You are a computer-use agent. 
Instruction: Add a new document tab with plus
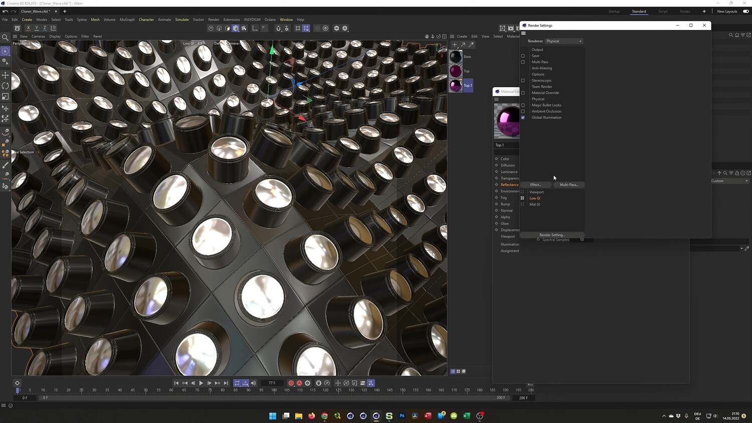pos(65,11)
